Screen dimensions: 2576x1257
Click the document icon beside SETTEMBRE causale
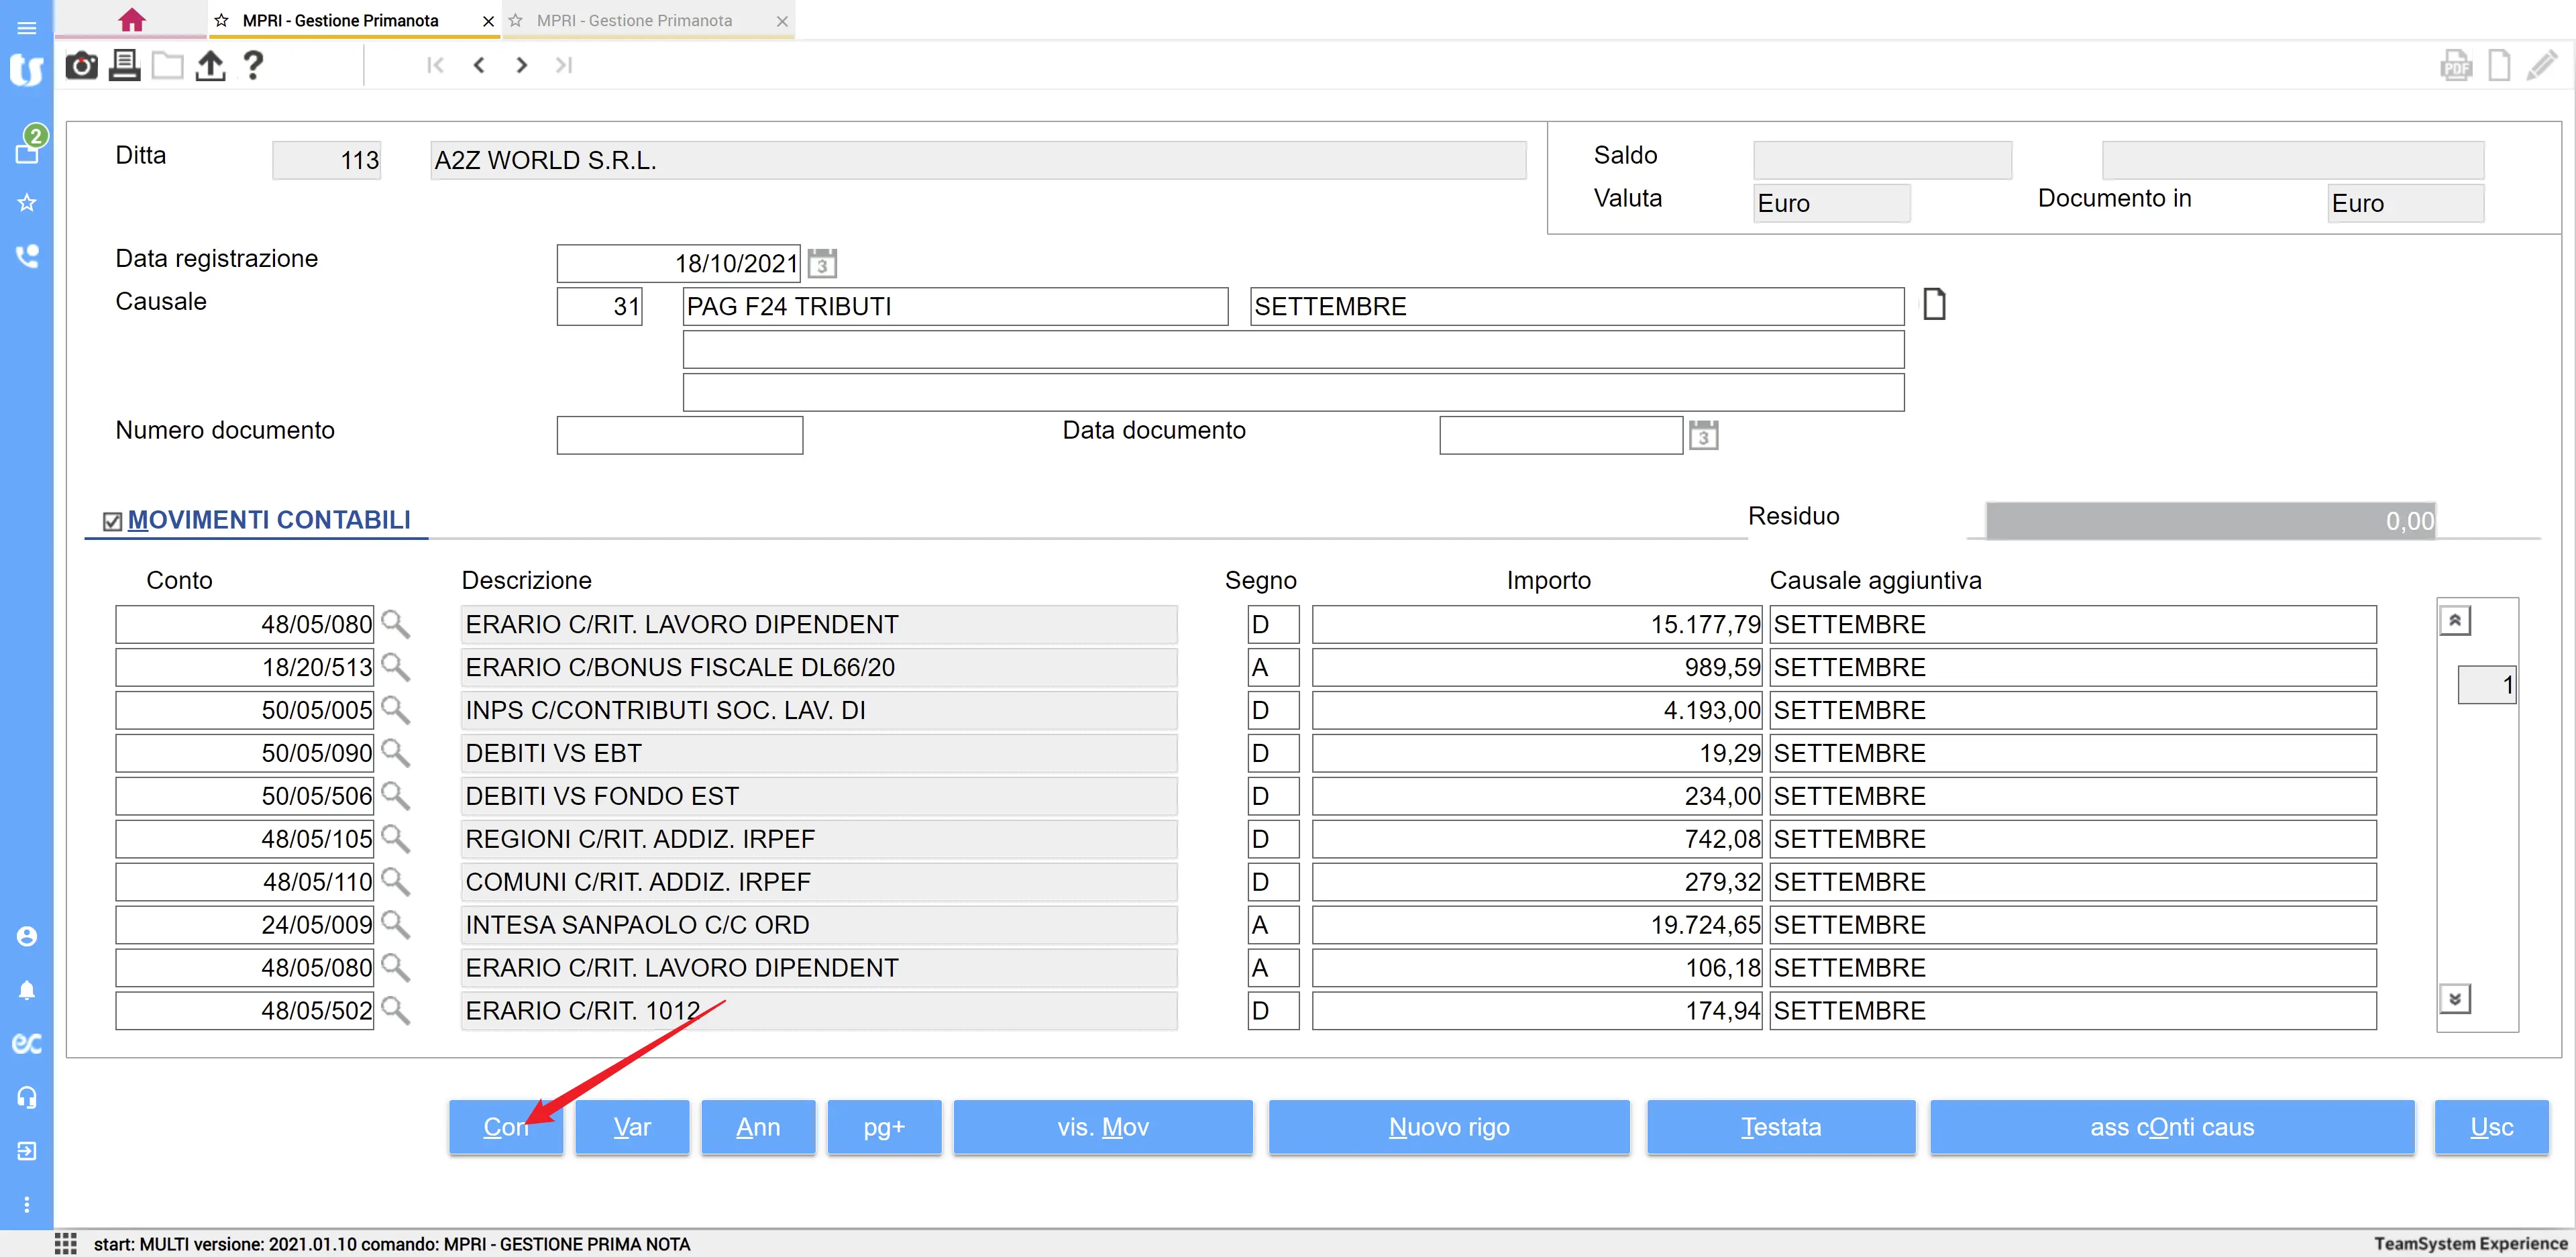click(x=1934, y=304)
